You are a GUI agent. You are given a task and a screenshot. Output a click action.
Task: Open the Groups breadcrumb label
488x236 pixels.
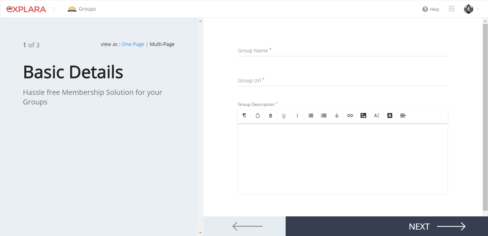coord(87,9)
